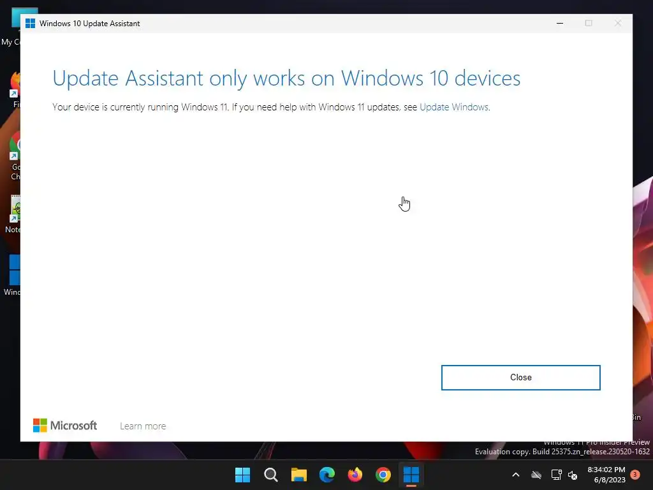Click the Close button in Update Assistant
The width and height of the screenshot is (653, 490).
(x=520, y=378)
